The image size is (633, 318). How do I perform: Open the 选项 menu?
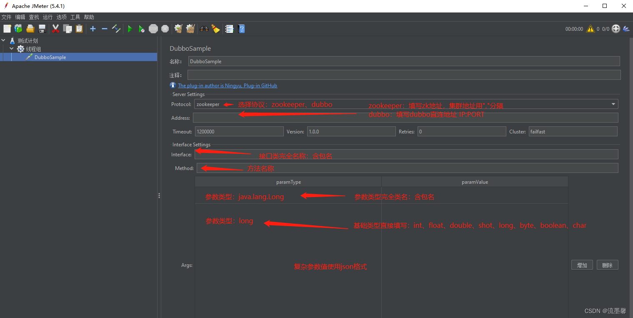[x=61, y=17]
